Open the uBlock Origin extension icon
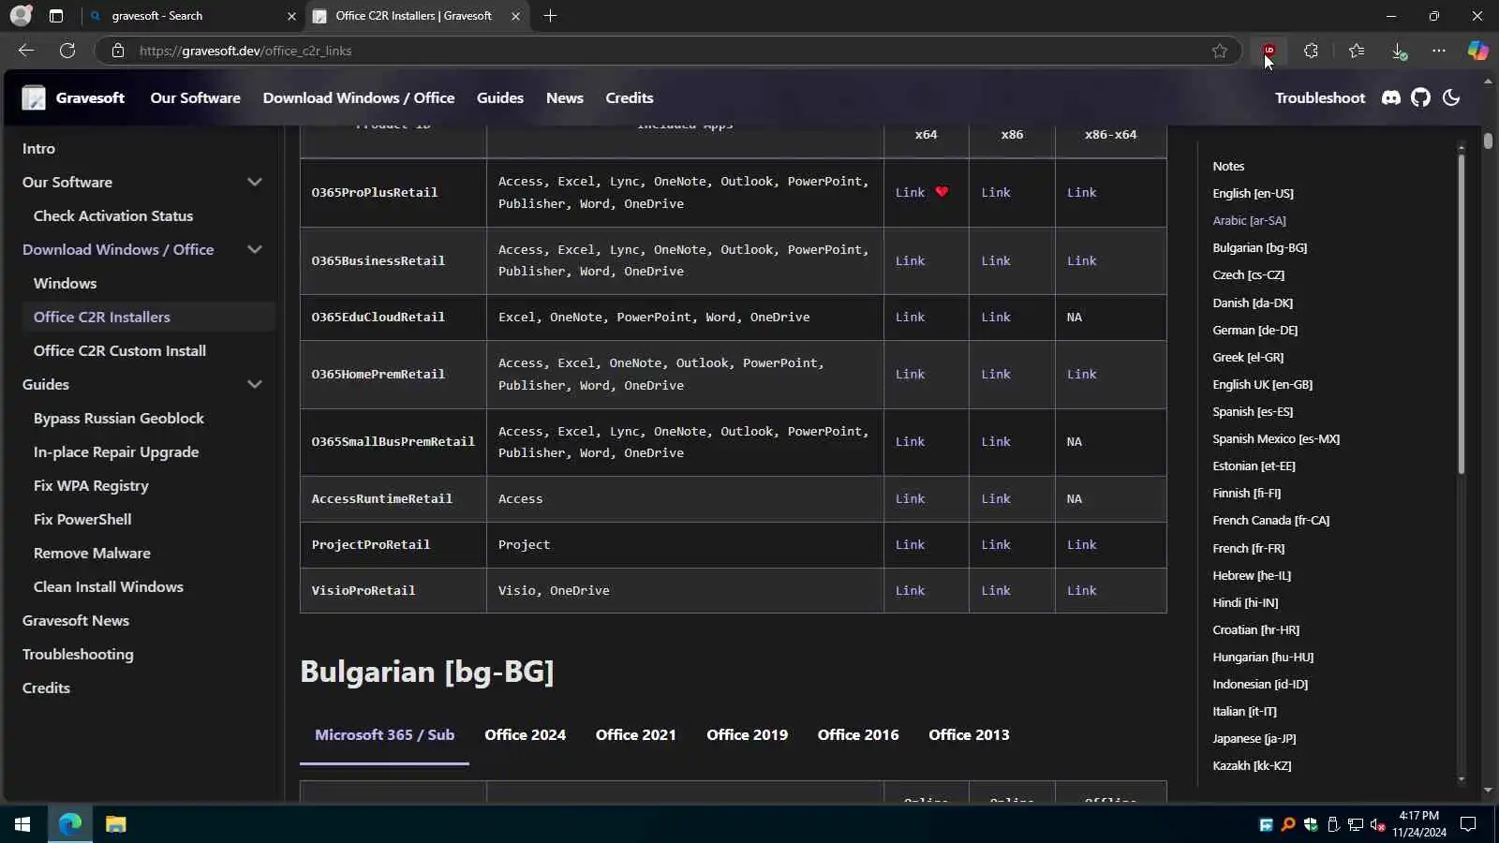1499x843 pixels. [1269, 51]
